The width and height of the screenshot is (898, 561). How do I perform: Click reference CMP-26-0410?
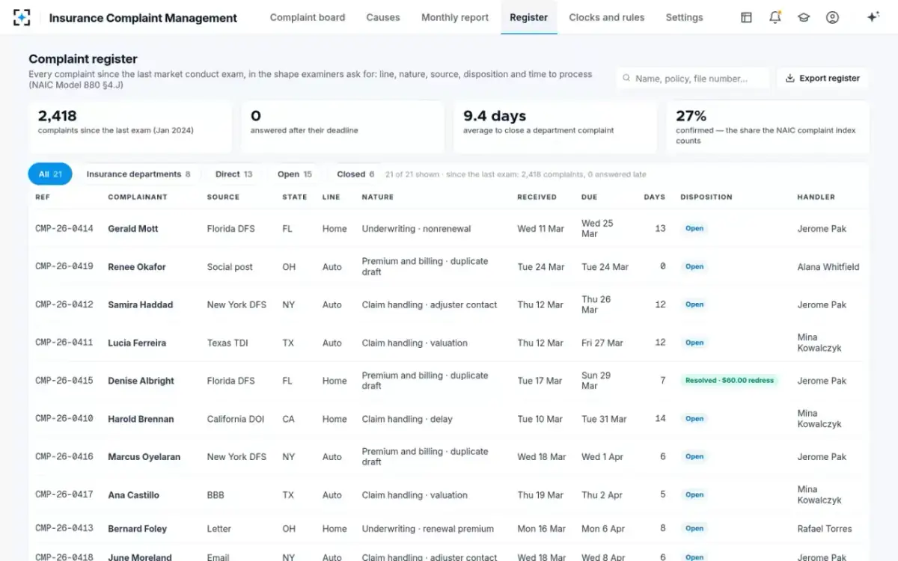(x=64, y=419)
